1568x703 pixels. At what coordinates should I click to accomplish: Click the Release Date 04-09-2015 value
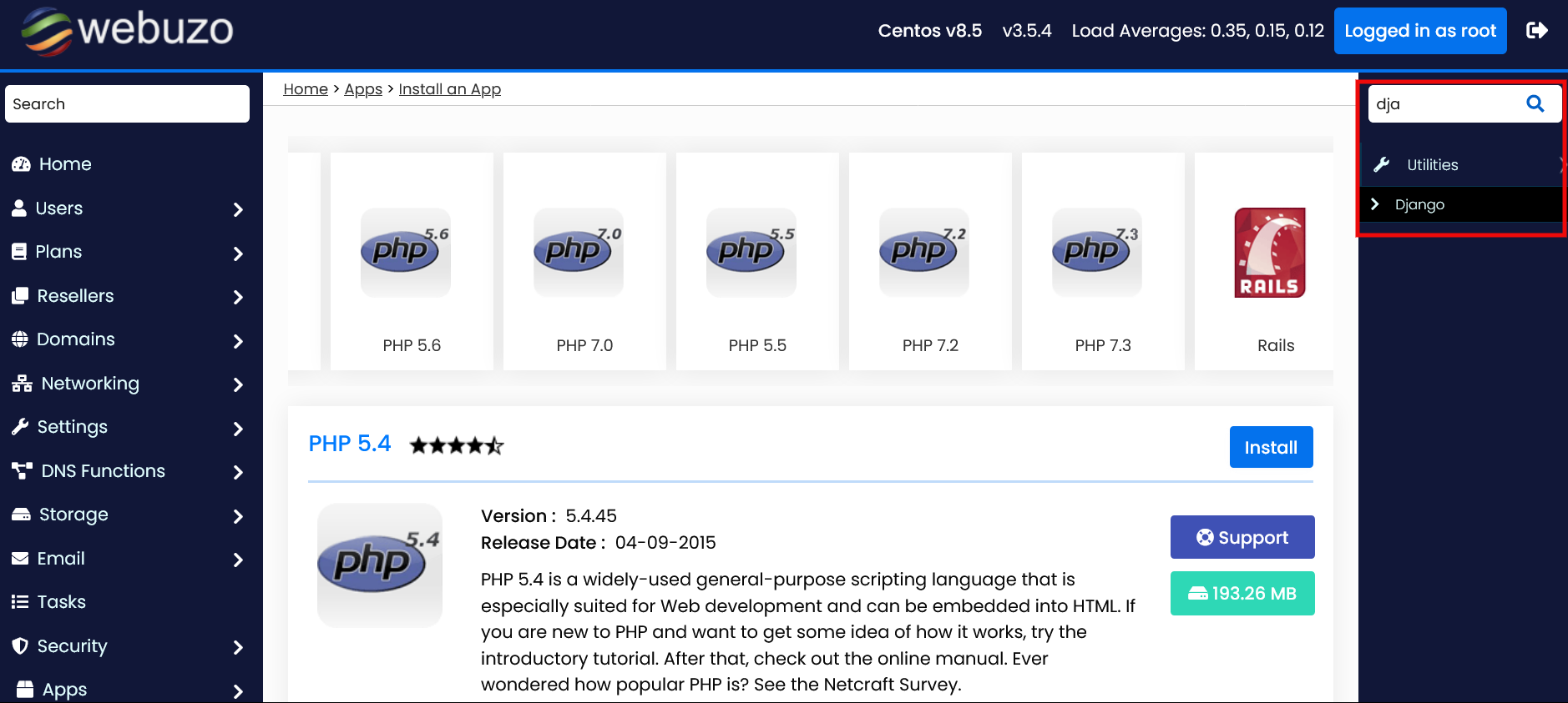[665, 542]
